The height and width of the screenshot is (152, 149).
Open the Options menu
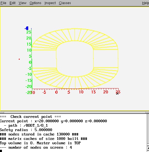pos(35,3)
